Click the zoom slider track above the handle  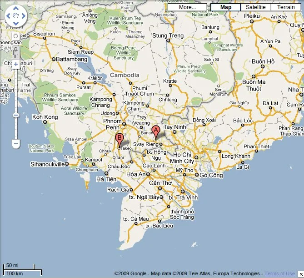click(16, 90)
